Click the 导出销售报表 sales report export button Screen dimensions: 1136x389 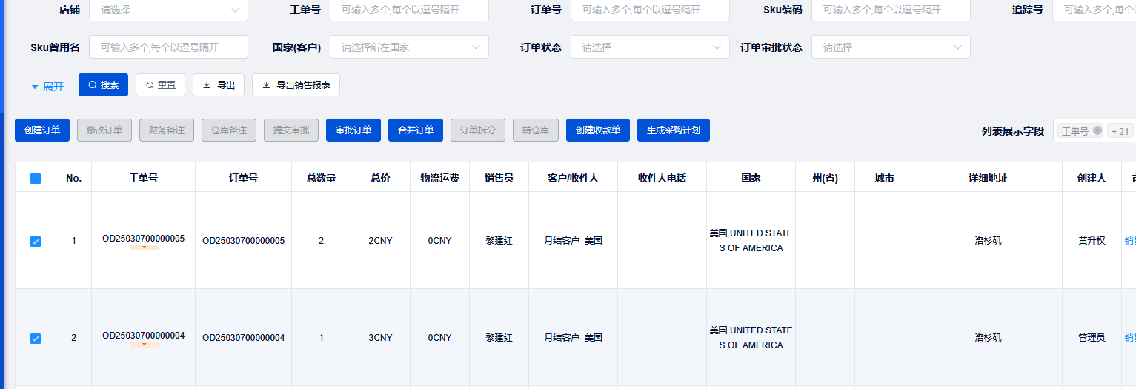tap(296, 85)
